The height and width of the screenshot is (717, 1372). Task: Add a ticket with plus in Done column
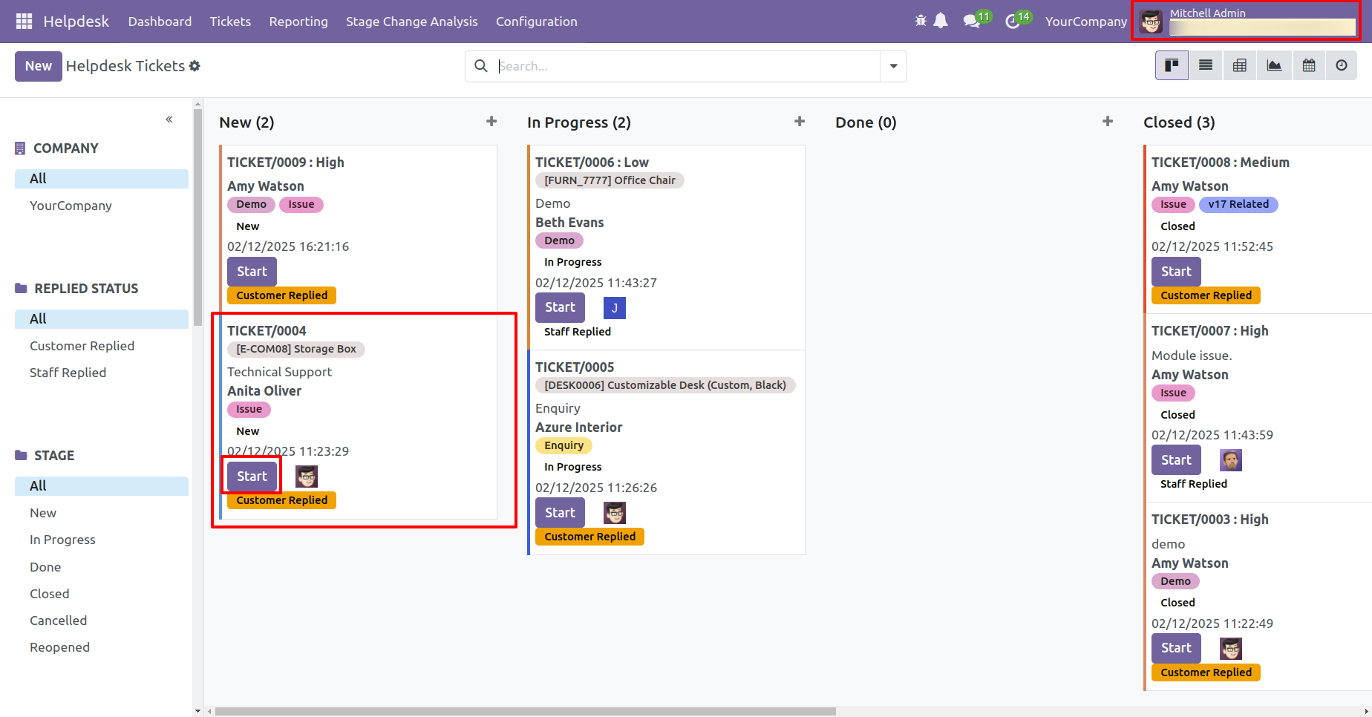[1108, 121]
